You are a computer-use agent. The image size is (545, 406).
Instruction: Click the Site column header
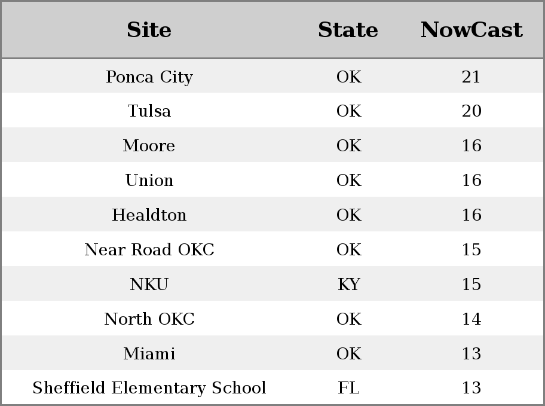149,30
